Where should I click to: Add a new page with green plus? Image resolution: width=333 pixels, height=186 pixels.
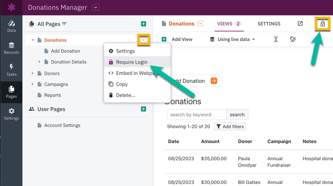(x=144, y=24)
